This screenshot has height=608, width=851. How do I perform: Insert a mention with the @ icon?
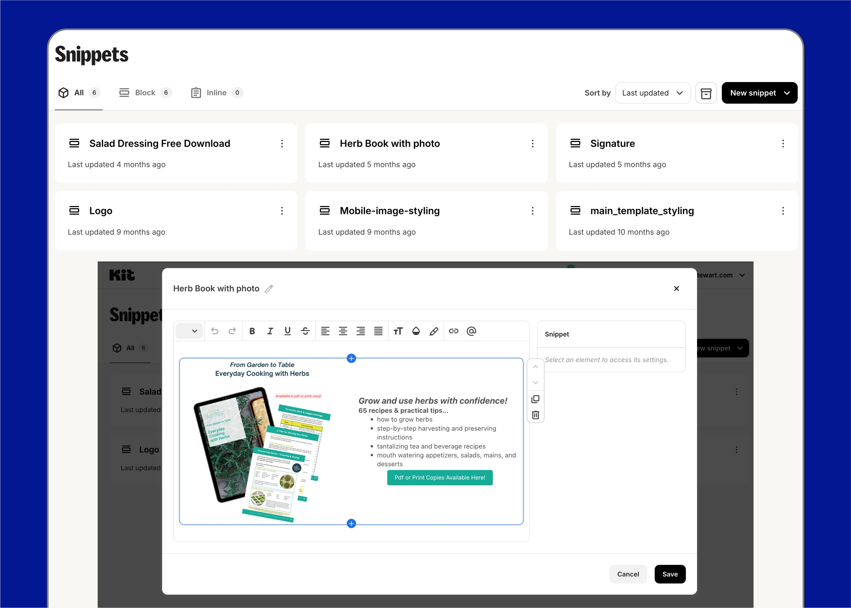(471, 331)
